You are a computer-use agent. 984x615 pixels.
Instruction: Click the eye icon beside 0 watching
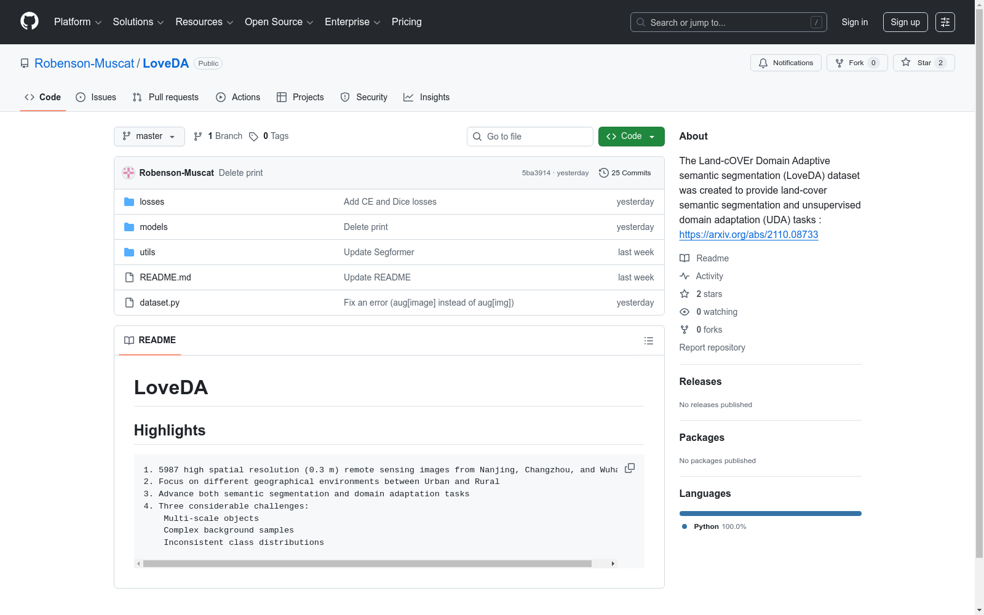tap(684, 312)
